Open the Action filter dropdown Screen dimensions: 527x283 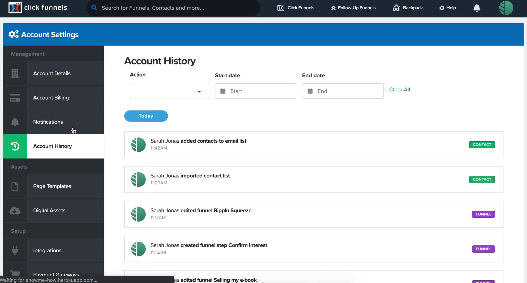169,91
